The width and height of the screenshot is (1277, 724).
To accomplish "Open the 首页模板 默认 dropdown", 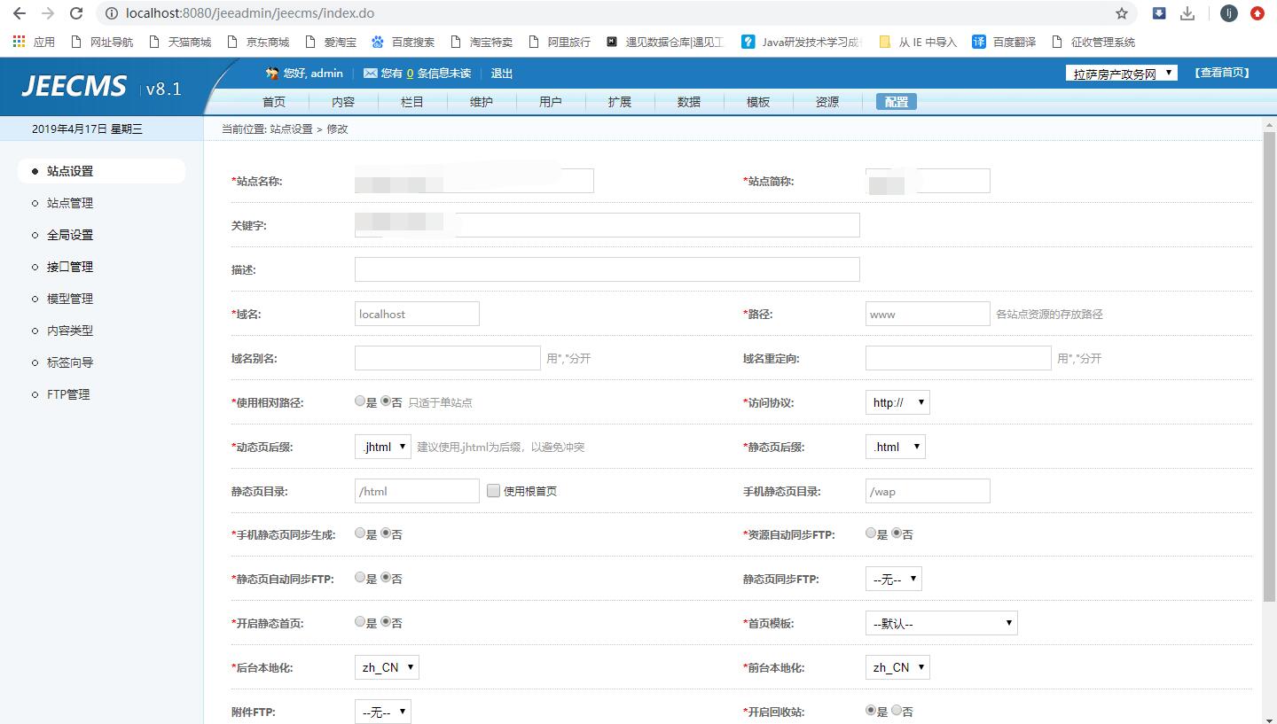I will click(x=940, y=623).
